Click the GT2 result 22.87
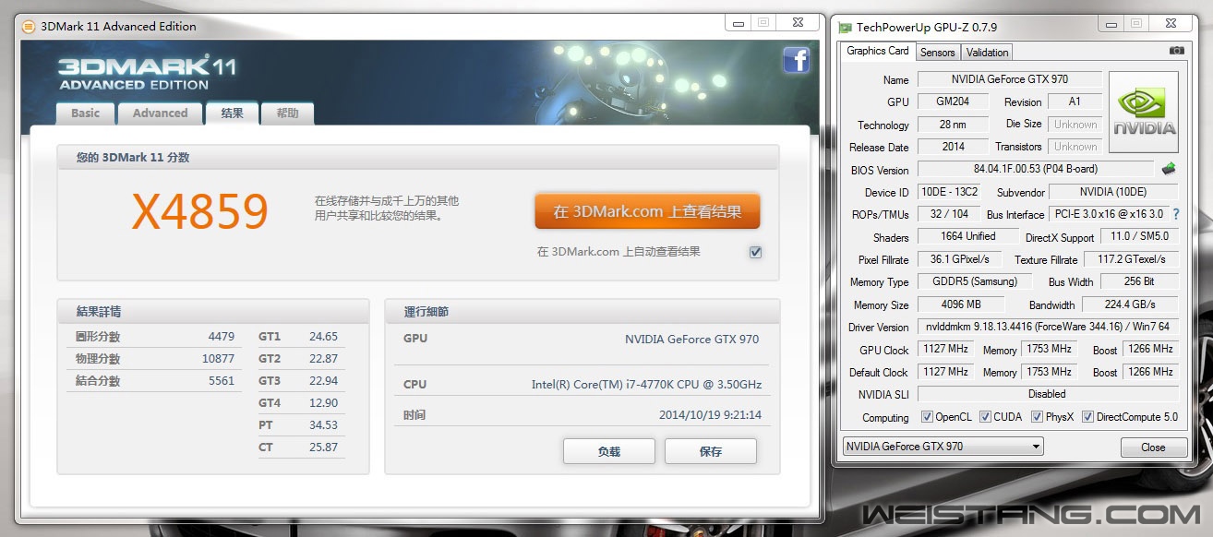Viewport: 1213px width, 537px height. [x=323, y=359]
